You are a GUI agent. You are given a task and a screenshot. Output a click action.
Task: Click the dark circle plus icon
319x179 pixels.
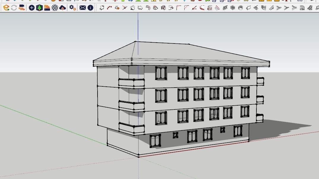pyautogui.click(x=31, y=8)
